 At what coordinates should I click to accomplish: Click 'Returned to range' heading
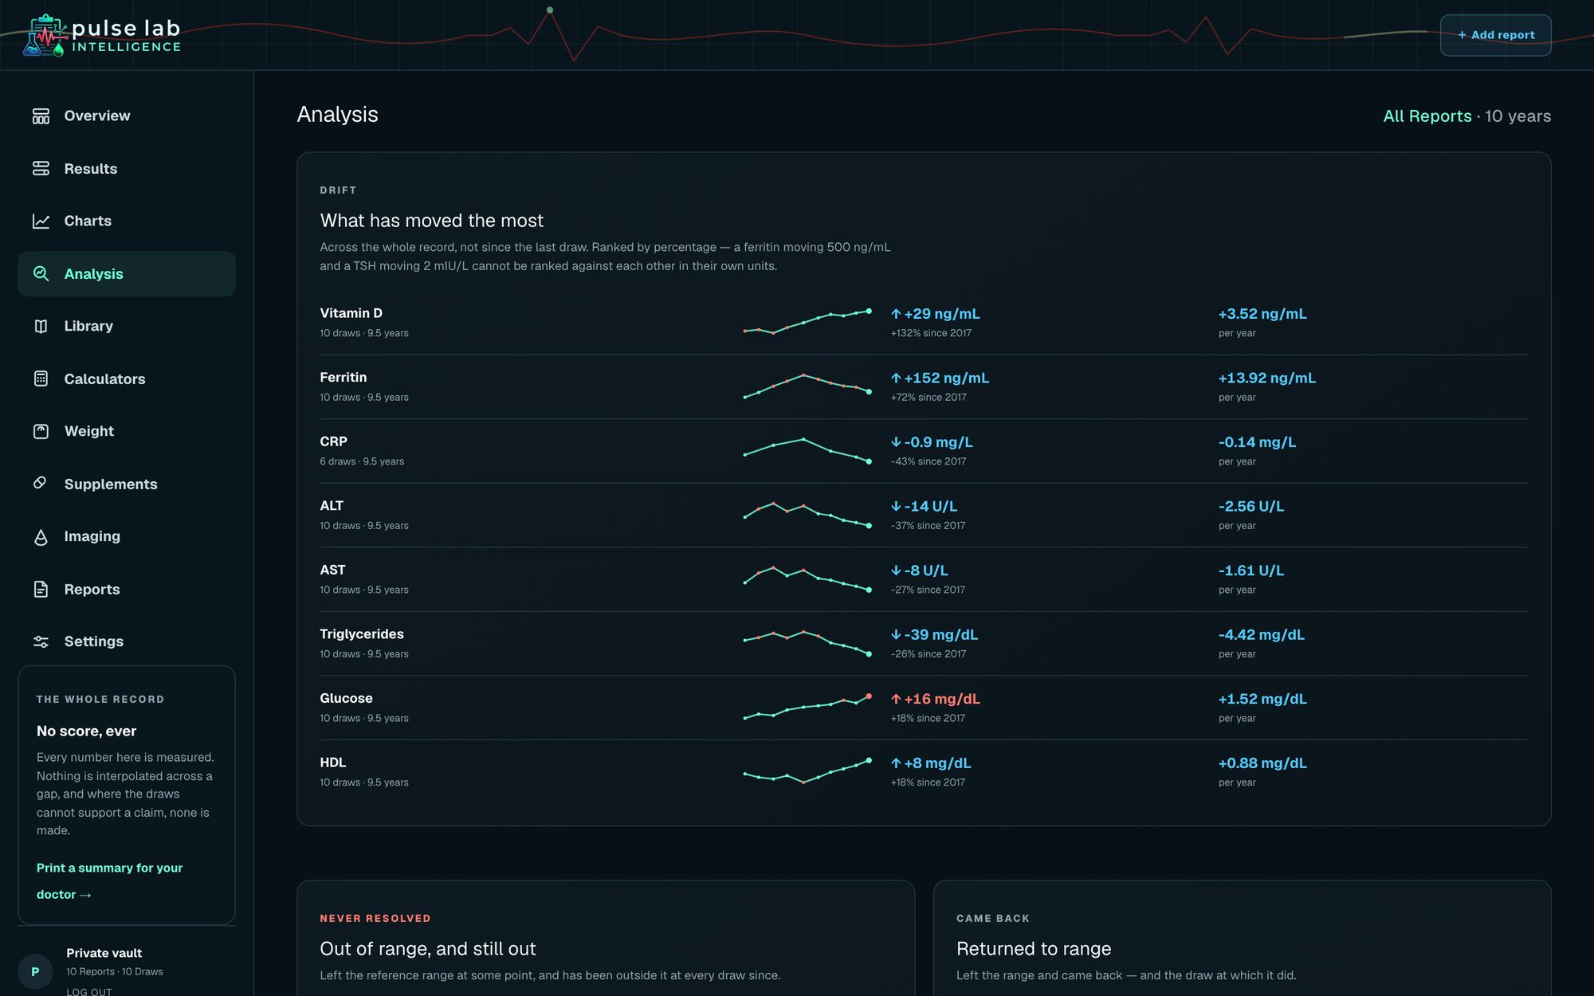[x=1034, y=949]
